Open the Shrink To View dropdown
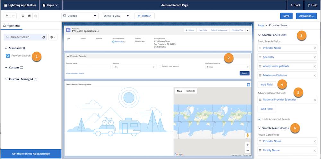Image resolution: width=321 pixels, height=159 pixels. [x=116, y=16]
